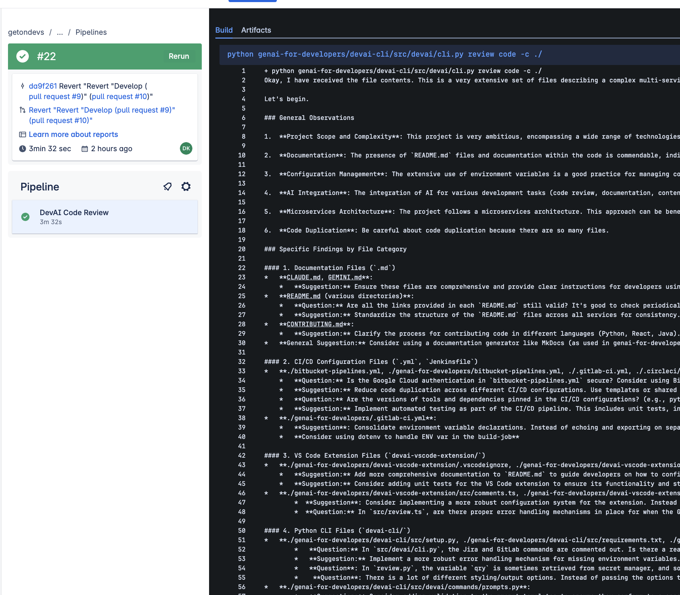Navigate to Pipelines breadcrumb

click(91, 32)
